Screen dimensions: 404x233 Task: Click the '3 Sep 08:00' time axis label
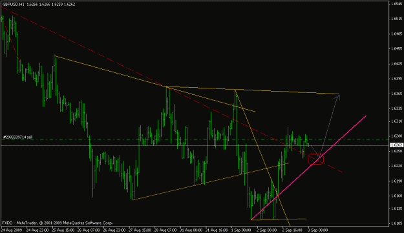click(318, 230)
